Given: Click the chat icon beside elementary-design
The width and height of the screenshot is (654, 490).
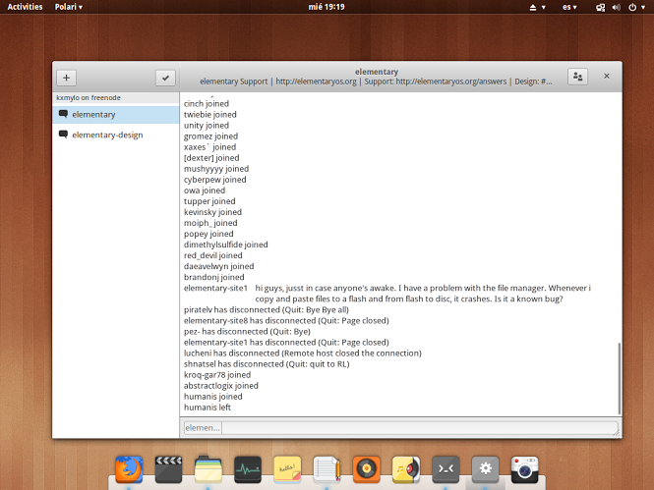Looking at the screenshot, I should point(63,135).
